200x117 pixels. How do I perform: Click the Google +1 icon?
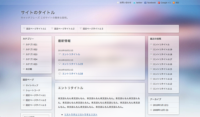tap(159, 3)
